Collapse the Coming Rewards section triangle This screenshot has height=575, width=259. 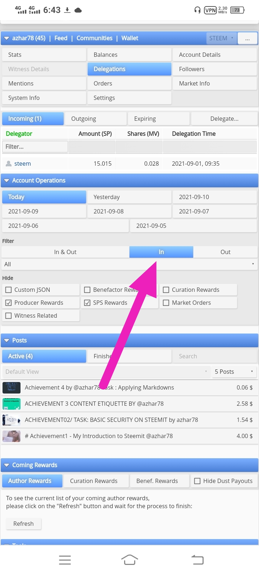tap(6, 465)
